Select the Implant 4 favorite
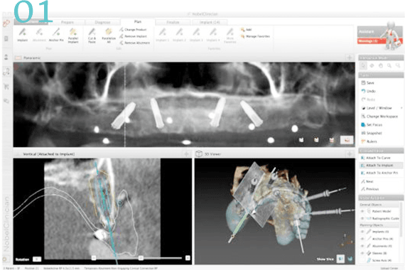Viewport: 405px width, 270px height. click(x=213, y=35)
